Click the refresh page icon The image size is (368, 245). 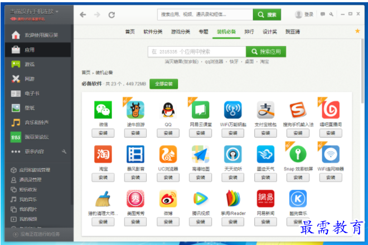tap(112, 15)
